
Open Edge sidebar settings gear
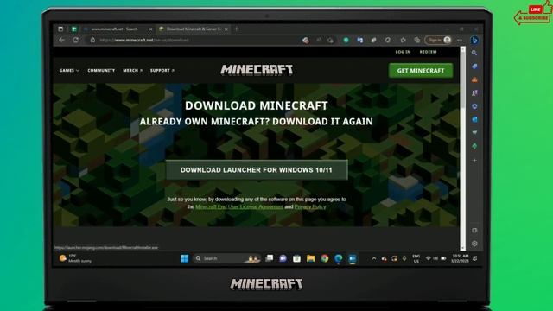point(474,244)
